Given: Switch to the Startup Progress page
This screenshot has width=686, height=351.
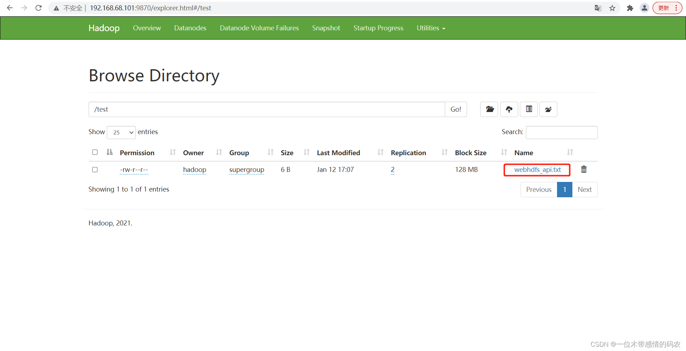Looking at the screenshot, I should pos(378,28).
